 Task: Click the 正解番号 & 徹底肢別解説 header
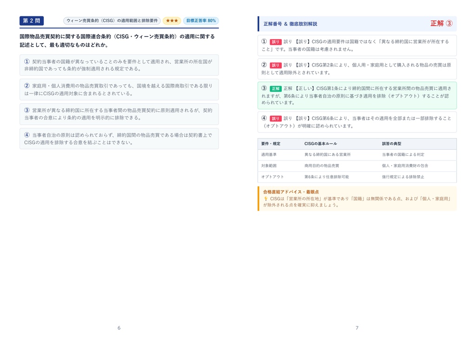point(290,24)
